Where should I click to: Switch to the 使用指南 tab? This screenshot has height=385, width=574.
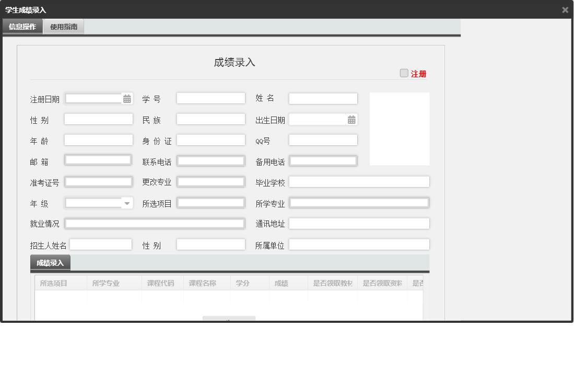(x=64, y=27)
